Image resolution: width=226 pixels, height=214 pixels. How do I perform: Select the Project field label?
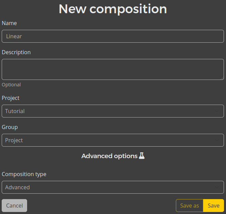pyautogui.click(x=11, y=98)
